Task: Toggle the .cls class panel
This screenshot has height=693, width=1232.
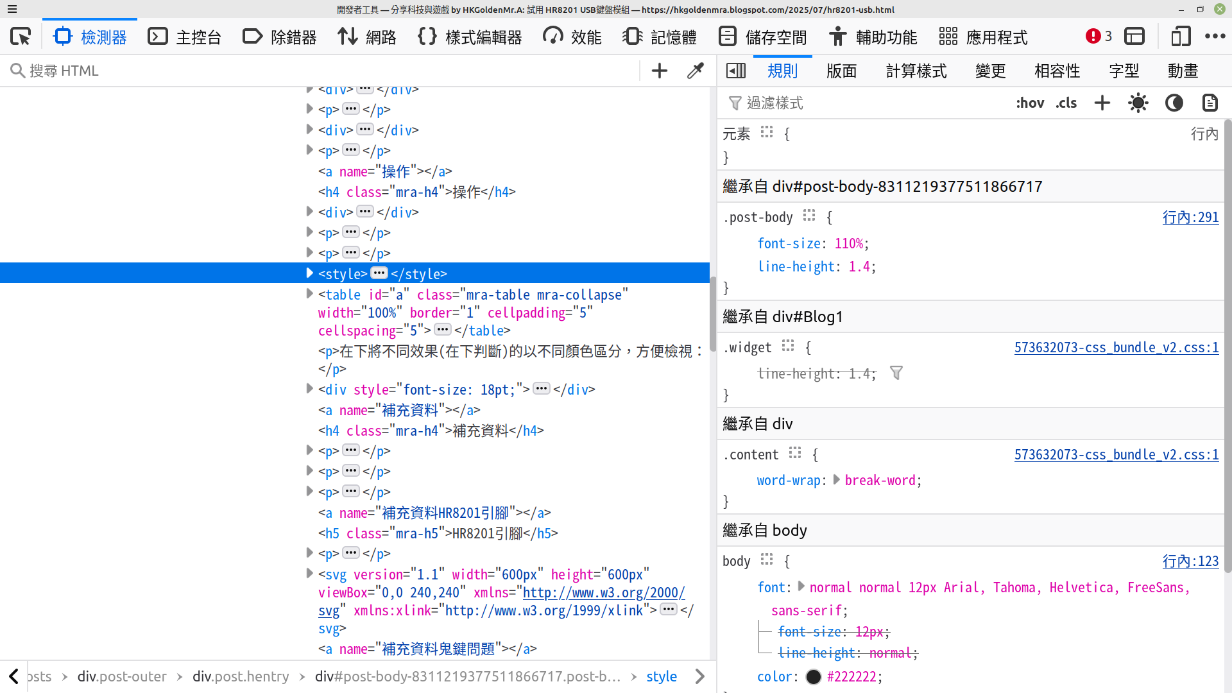Action: click(1066, 103)
